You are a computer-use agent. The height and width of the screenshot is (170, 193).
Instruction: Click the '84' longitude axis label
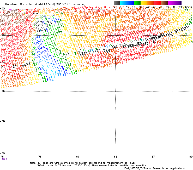point(115,157)
